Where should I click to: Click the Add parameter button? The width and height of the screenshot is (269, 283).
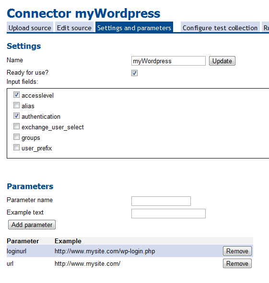click(32, 225)
